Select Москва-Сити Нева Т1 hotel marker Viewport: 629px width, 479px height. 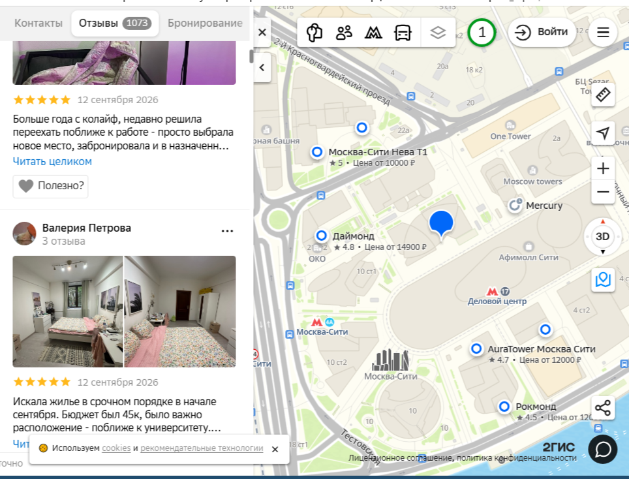317,152
